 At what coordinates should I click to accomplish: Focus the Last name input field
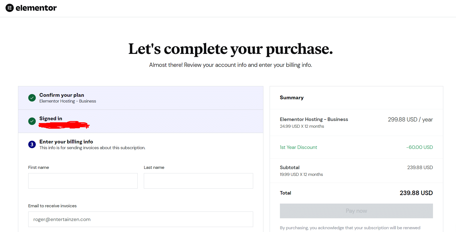click(x=198, y=181)
